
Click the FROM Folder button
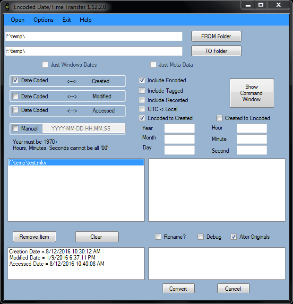pos(216,36)
